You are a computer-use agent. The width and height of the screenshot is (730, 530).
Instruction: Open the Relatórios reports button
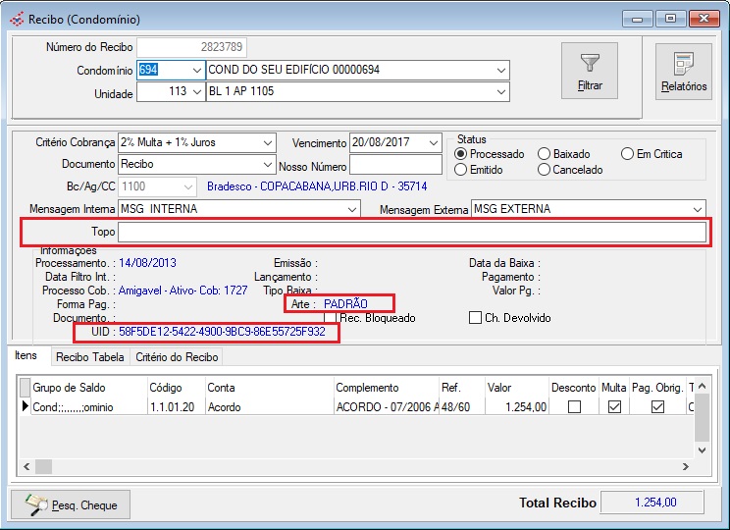coord(683,71)
